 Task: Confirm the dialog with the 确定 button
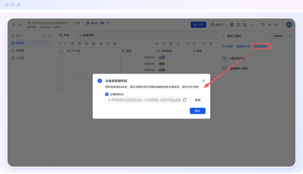click(x=197, y=111)
